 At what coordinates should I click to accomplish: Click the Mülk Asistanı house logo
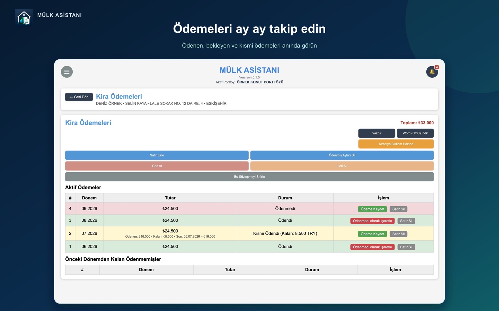click(x=24, y=17)
